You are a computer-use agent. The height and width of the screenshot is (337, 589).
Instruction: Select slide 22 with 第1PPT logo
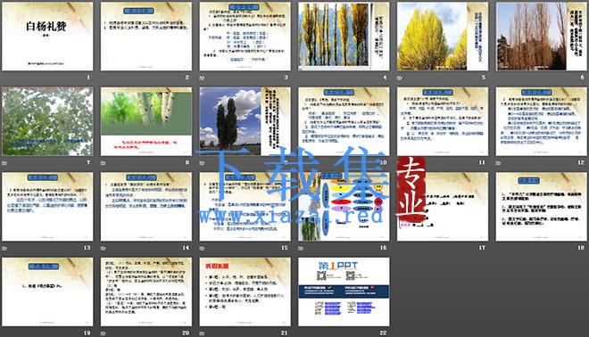pos(344,292)
